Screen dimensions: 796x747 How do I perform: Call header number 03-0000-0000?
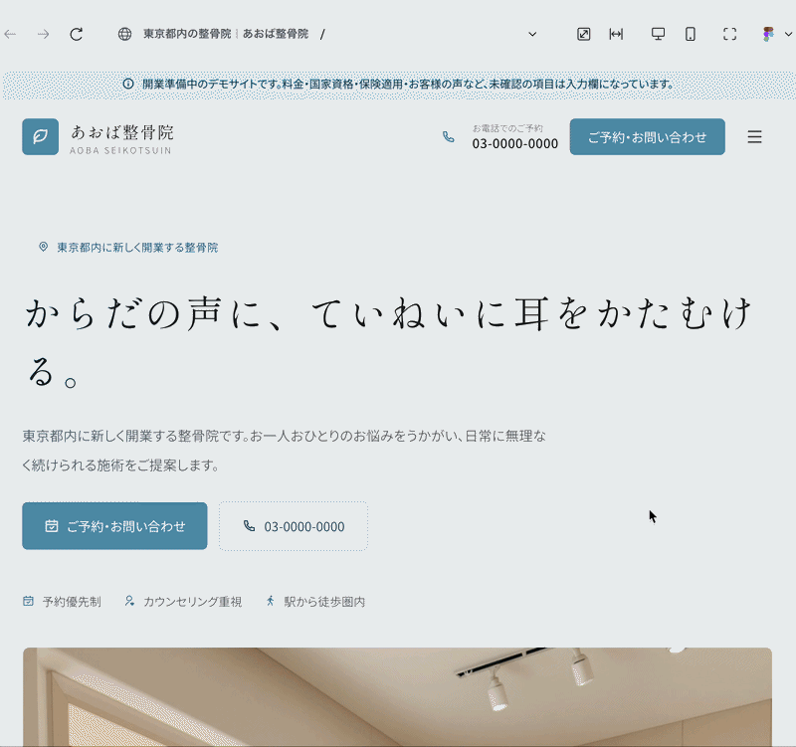click(x=514, y=144)
